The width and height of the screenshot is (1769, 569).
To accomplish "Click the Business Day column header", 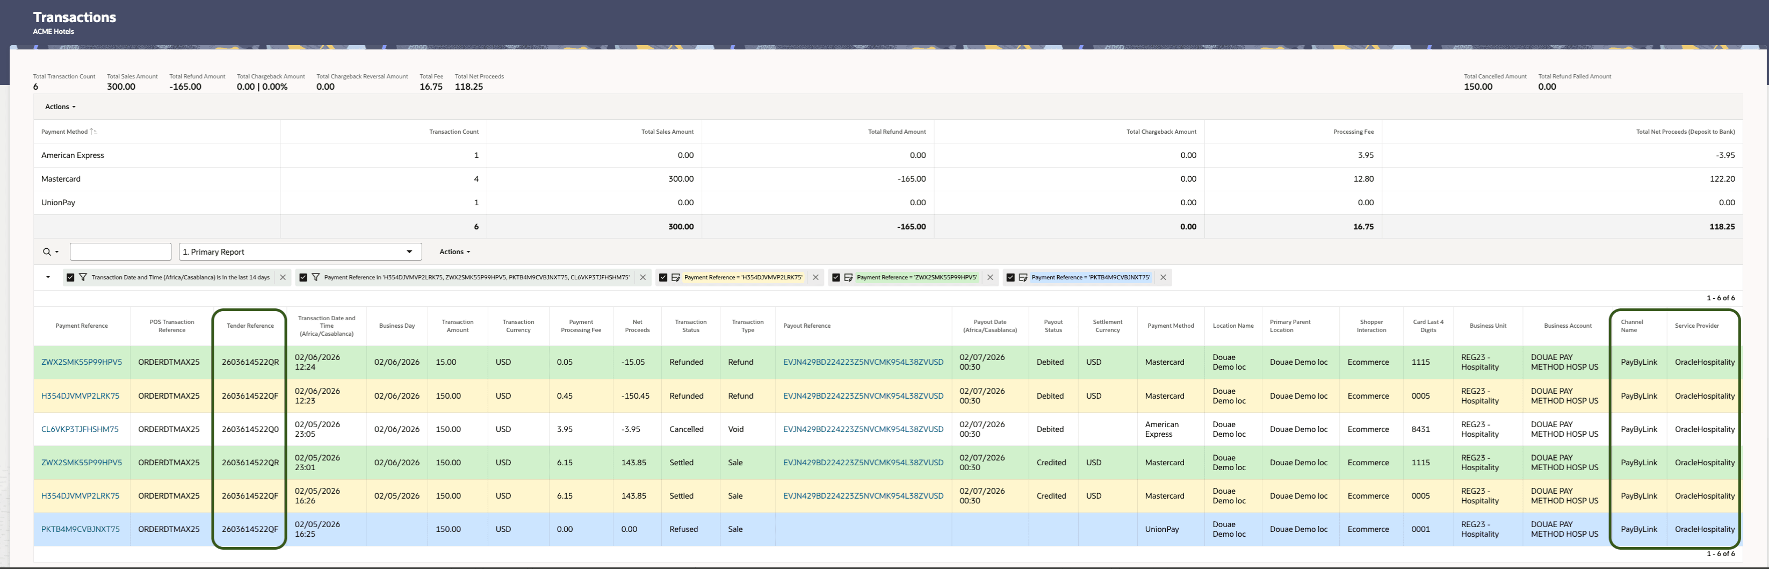I will [x=397, y=326].
